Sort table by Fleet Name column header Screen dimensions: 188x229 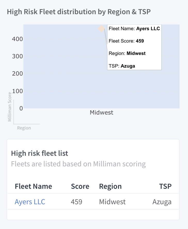click(x=33, y=186)
